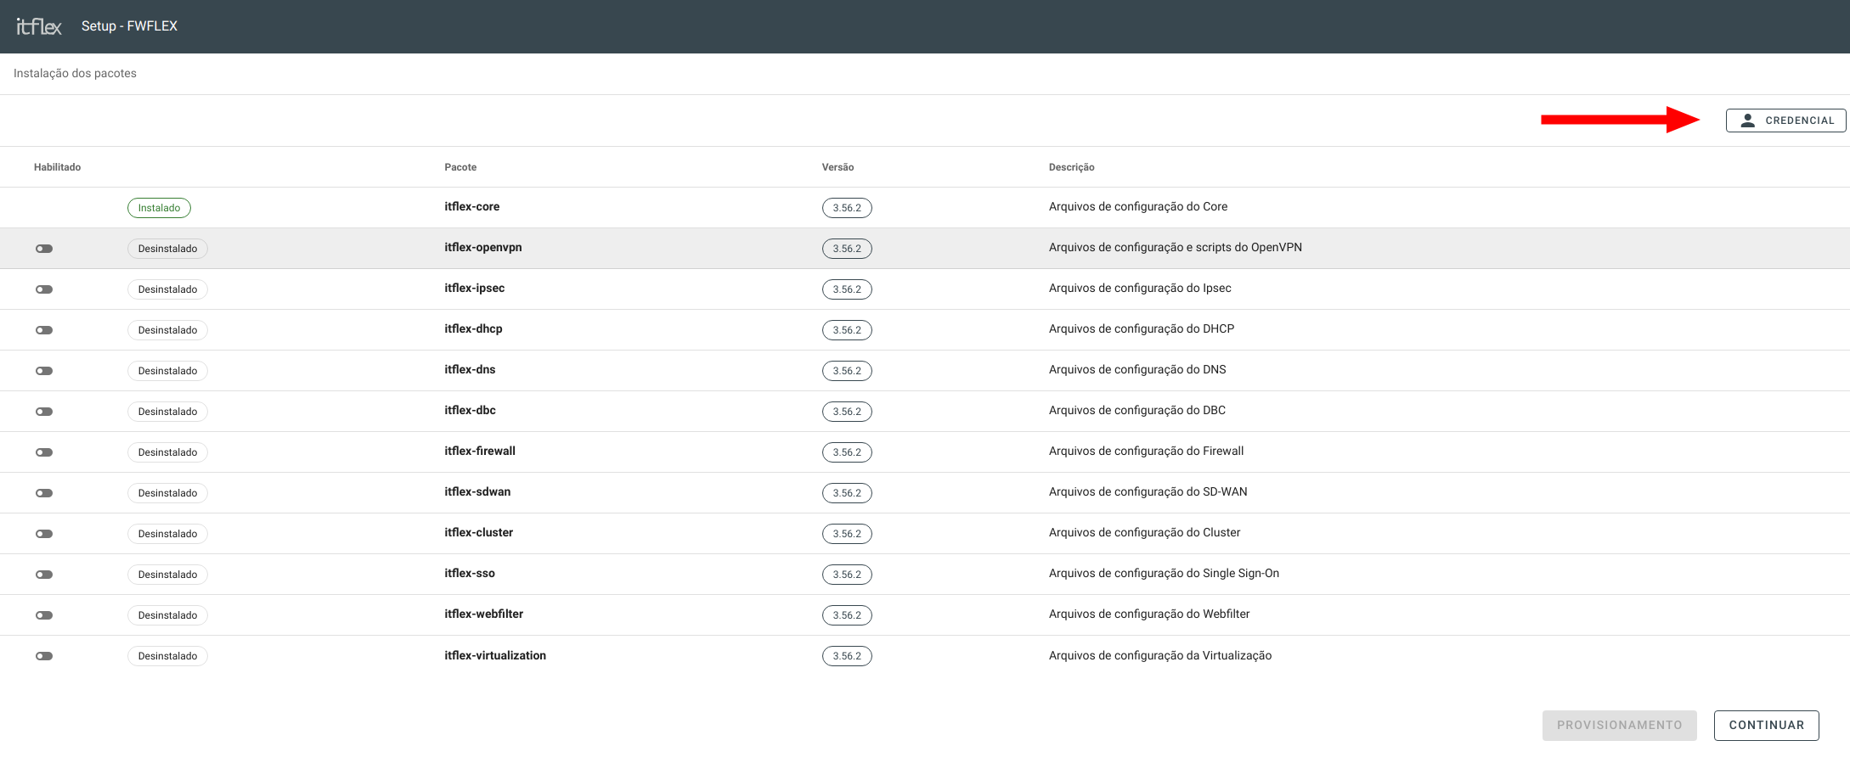Click description 'Arquivos de configuração da Virtualização'
Screen dimensions: 1850x763
coord(1160,655)
